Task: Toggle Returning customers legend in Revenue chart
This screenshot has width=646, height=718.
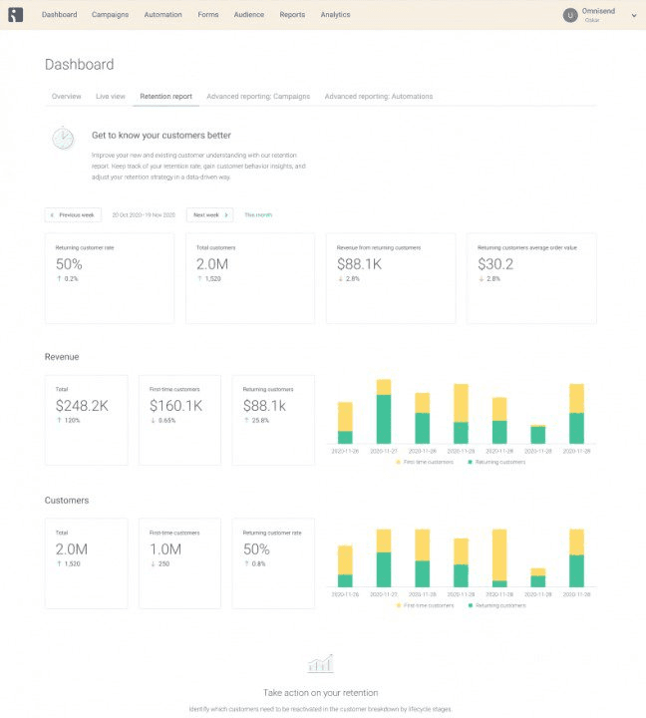Action: coord(496,462)
